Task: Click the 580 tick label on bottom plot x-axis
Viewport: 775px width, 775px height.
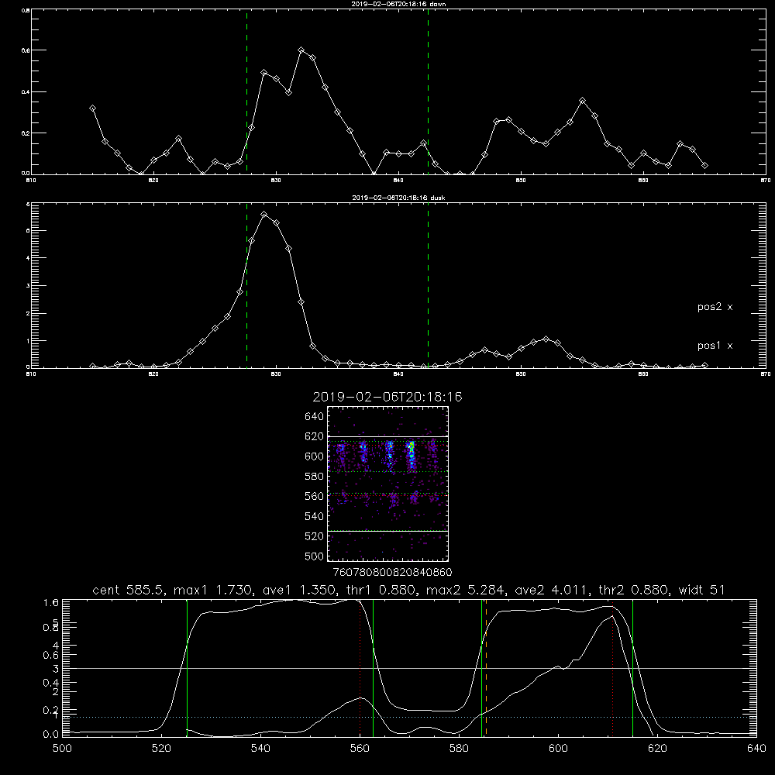Action: coord(459,749)
